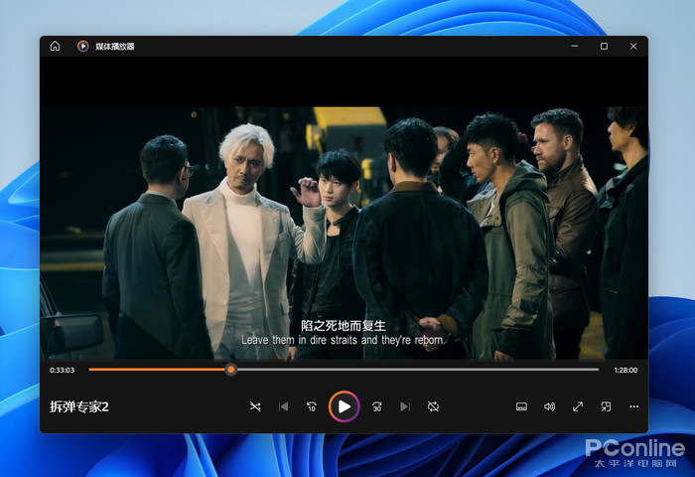695x477 pixels.
Task: Minimize the media player window
Action: click(x=575, y=46)
